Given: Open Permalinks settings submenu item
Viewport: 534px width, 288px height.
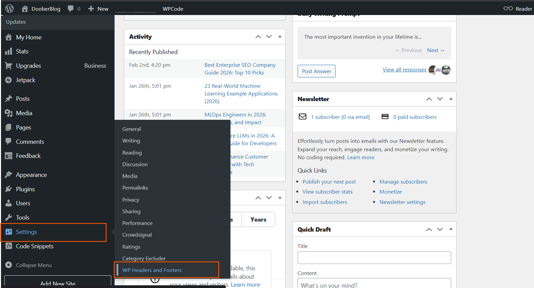Looking at the screenshot, I should tap(135, 188).
